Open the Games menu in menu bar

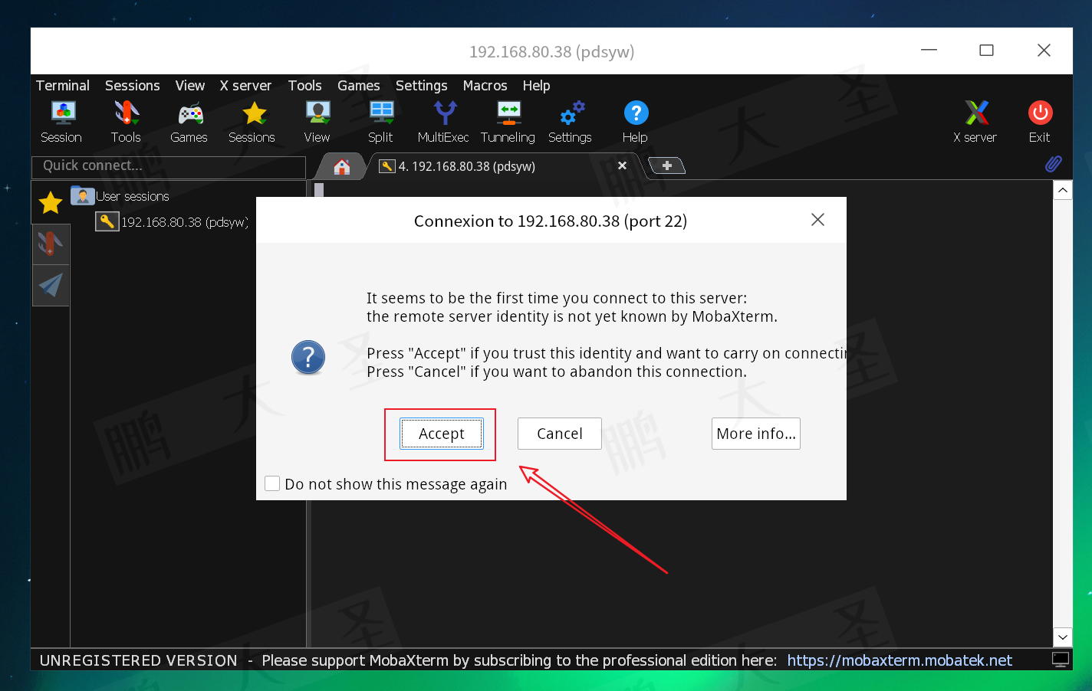359,86
